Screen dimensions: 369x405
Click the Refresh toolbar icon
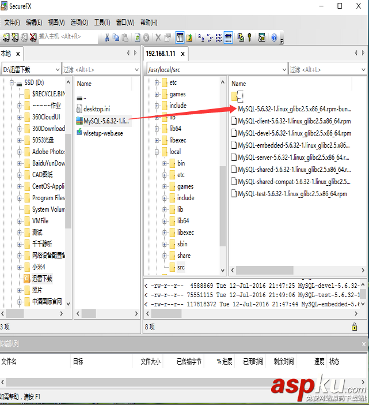(138, 37)
